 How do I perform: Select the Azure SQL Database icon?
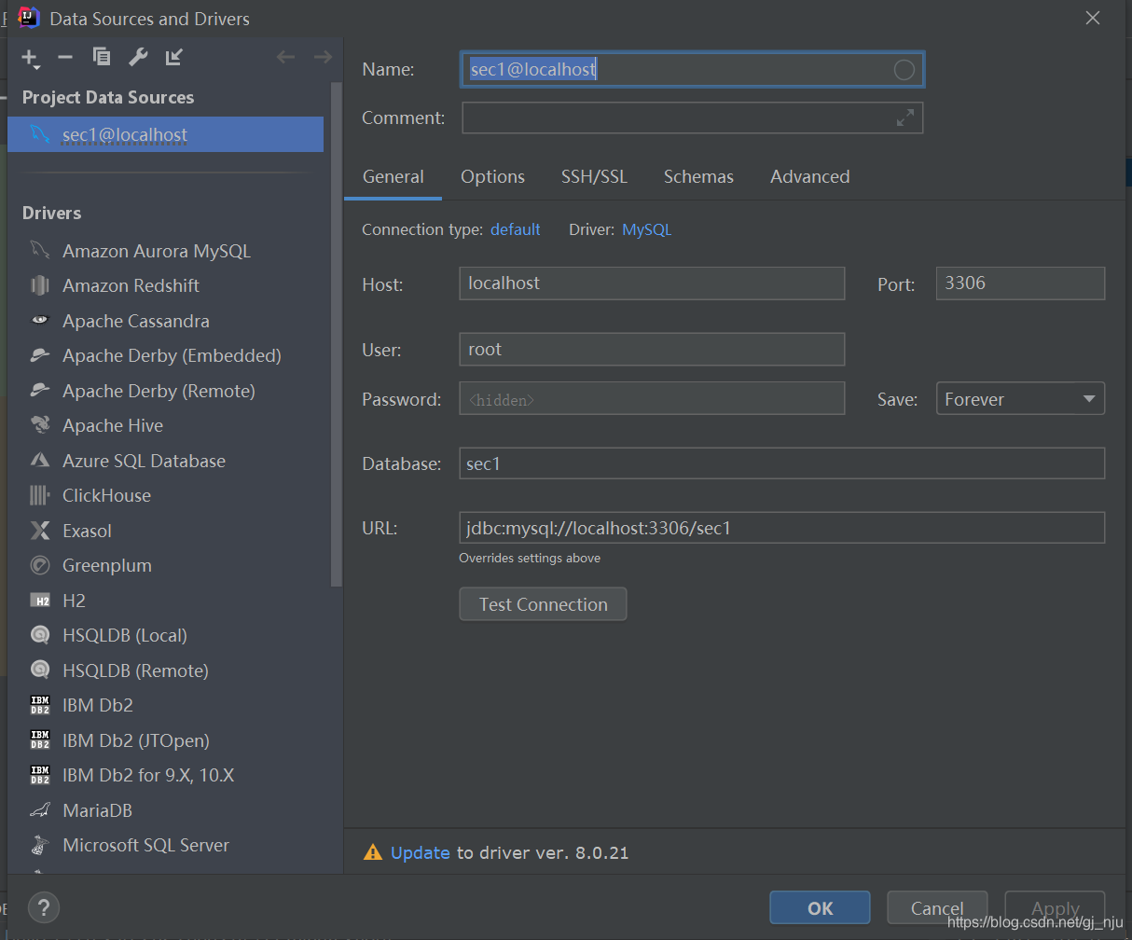click(x=39, y=461)
